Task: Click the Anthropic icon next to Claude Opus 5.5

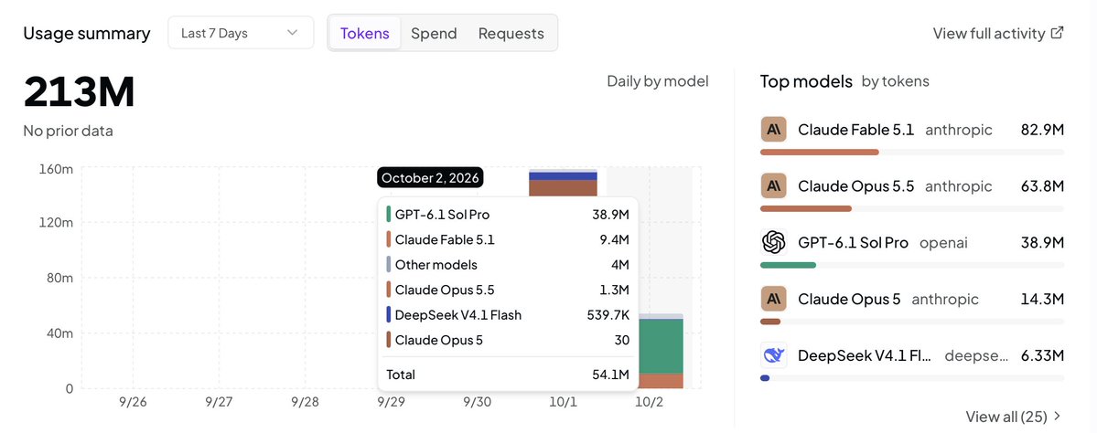Action: pyautogui.click(x=774, y=185)
